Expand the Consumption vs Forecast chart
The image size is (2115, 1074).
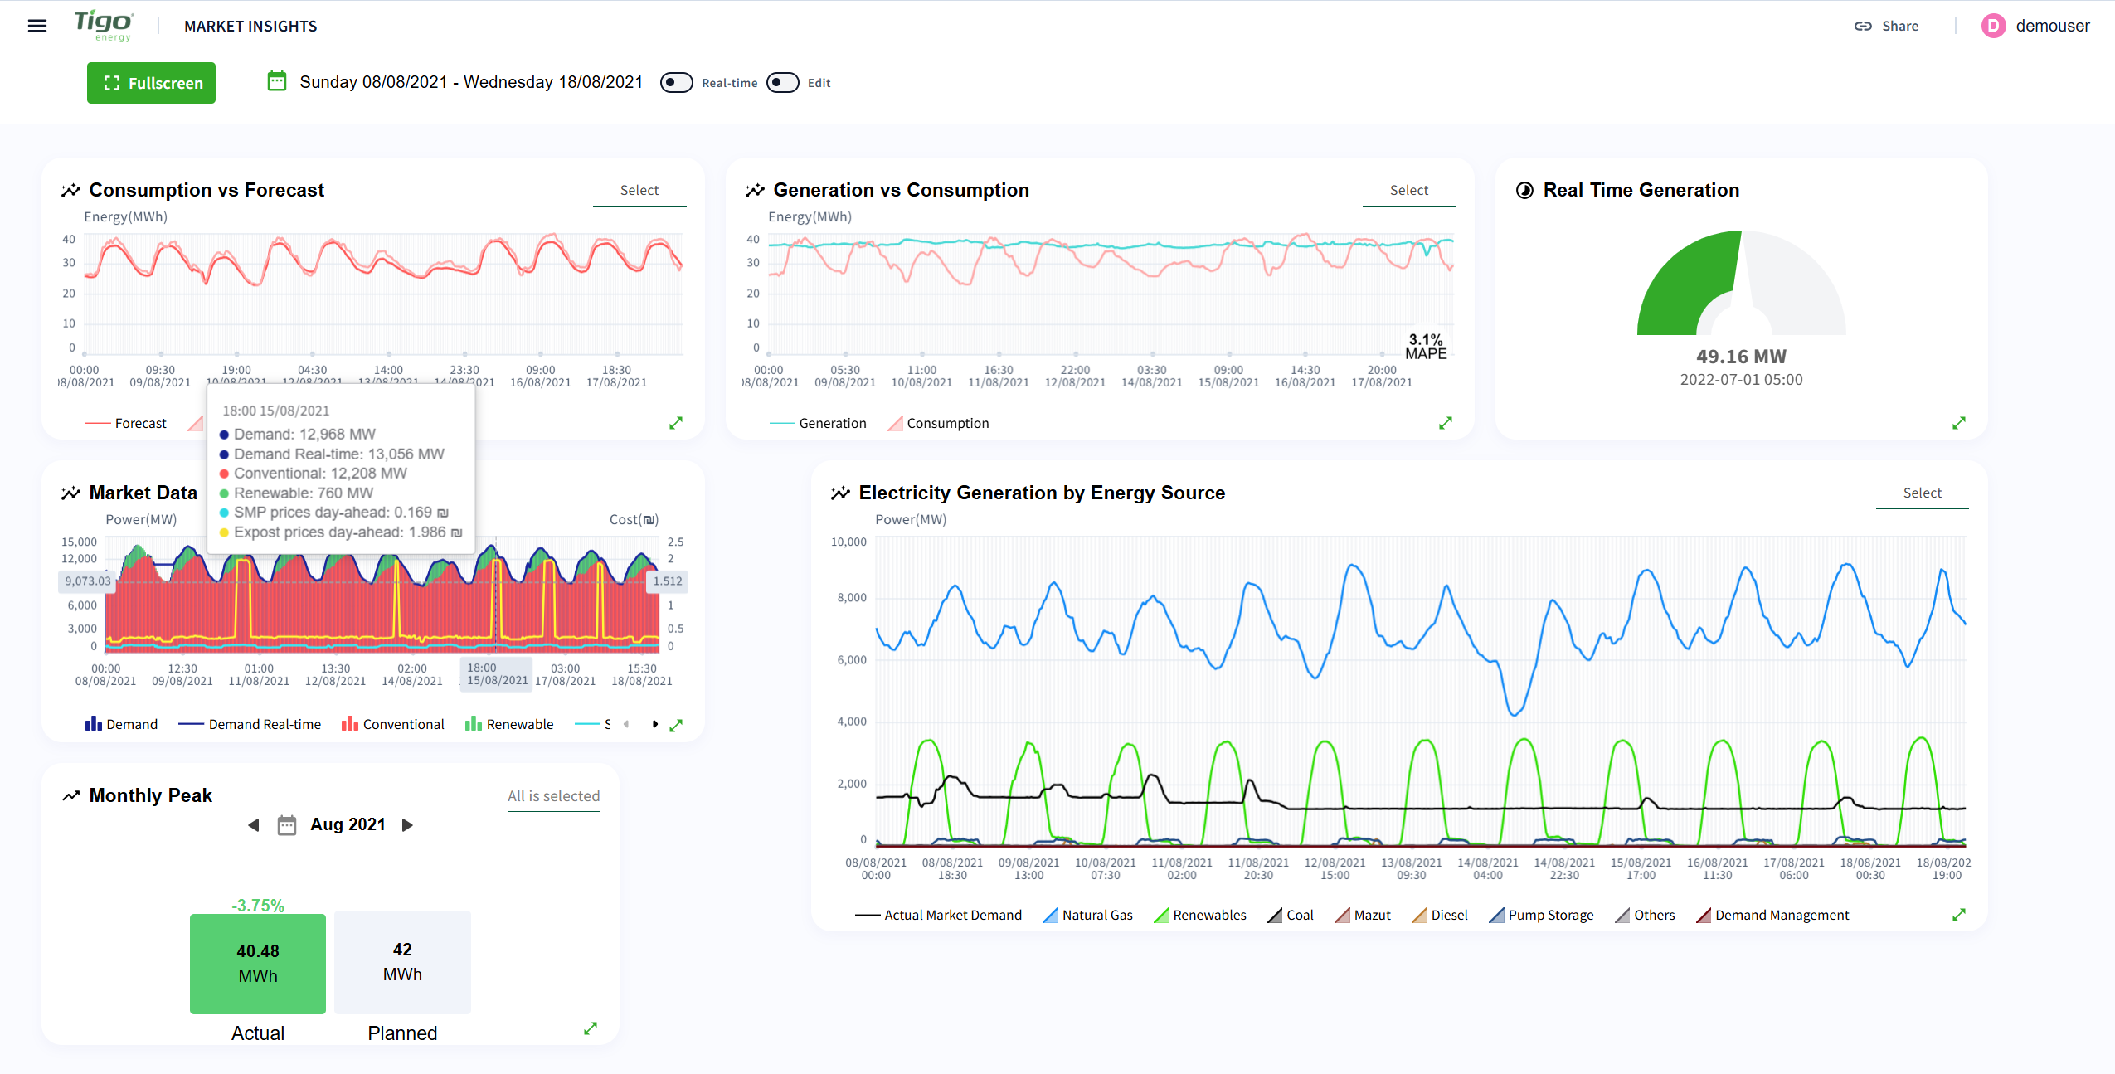(x=676, y=423)
